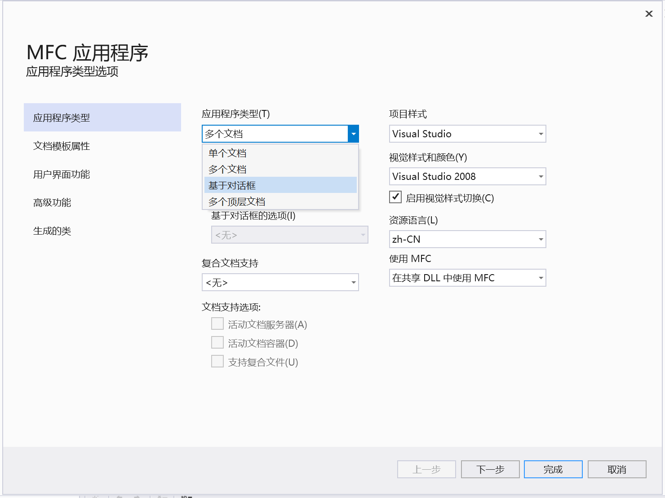
Task: Pick 多个顶层文档 from the list
Action: pos(280,201)
